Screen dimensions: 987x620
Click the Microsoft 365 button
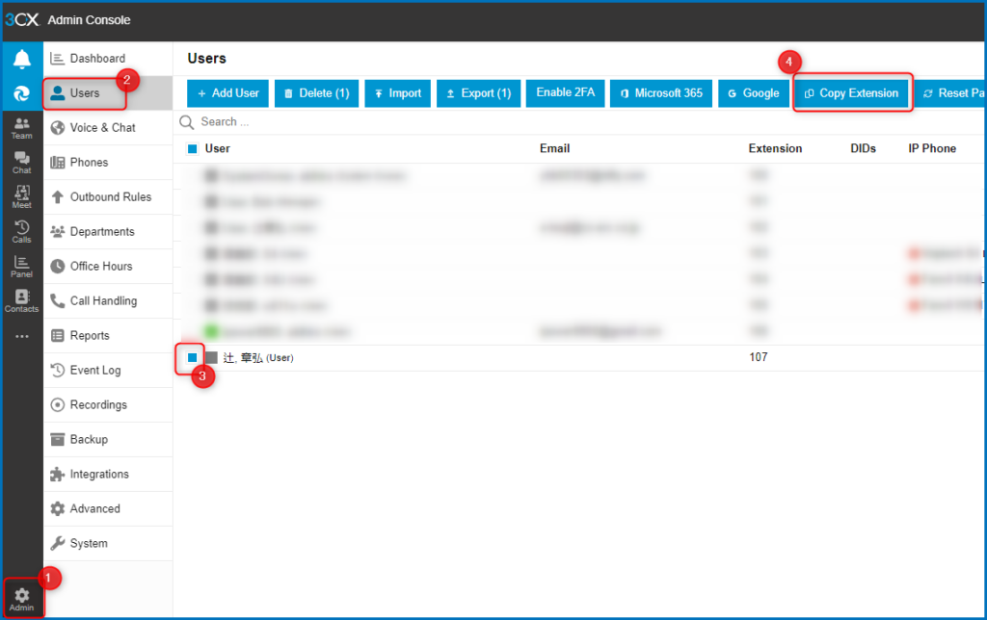coord(661,93)
